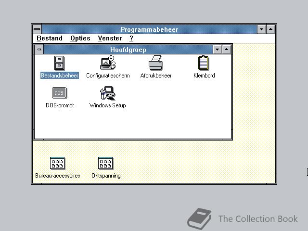Select the Ontspanning group icon

(106, 163)
